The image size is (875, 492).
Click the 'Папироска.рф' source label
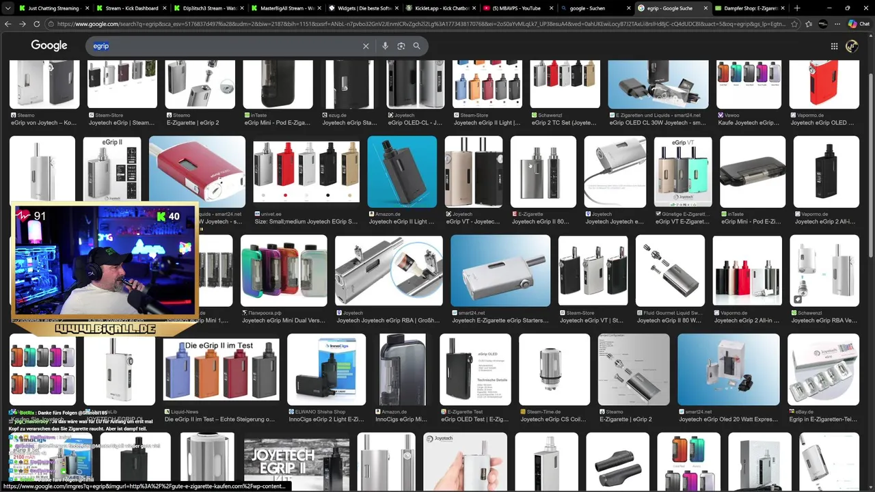pos(265,313)
